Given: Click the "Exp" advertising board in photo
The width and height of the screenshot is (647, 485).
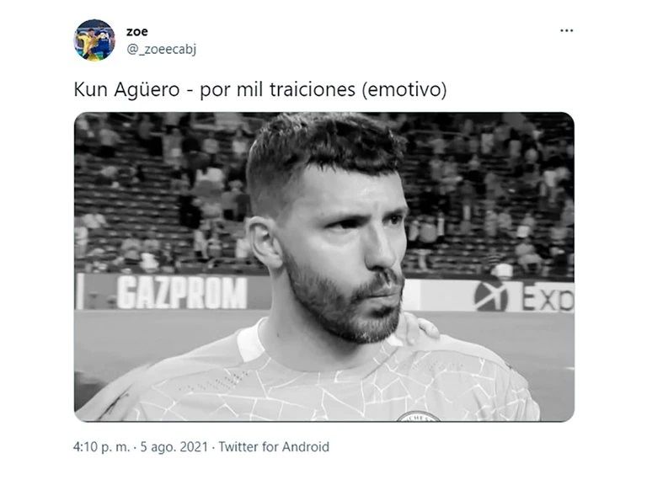Looking at the screenshot, I should tap(548, 297).
